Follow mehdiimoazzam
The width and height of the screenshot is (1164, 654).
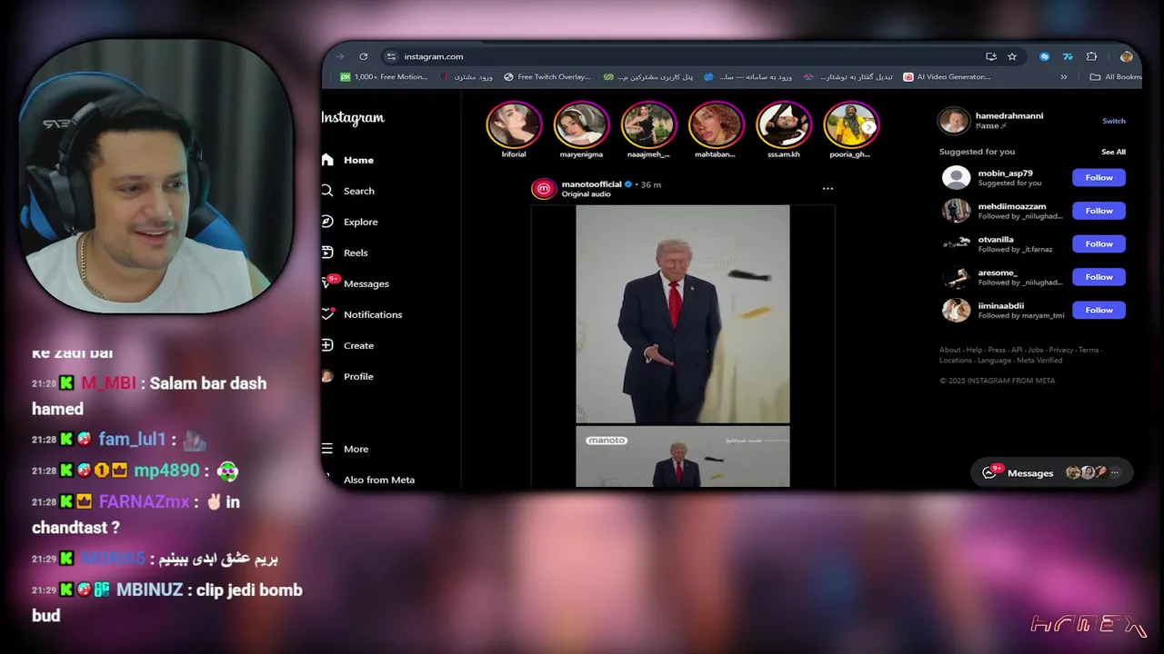coord(1099,211)
